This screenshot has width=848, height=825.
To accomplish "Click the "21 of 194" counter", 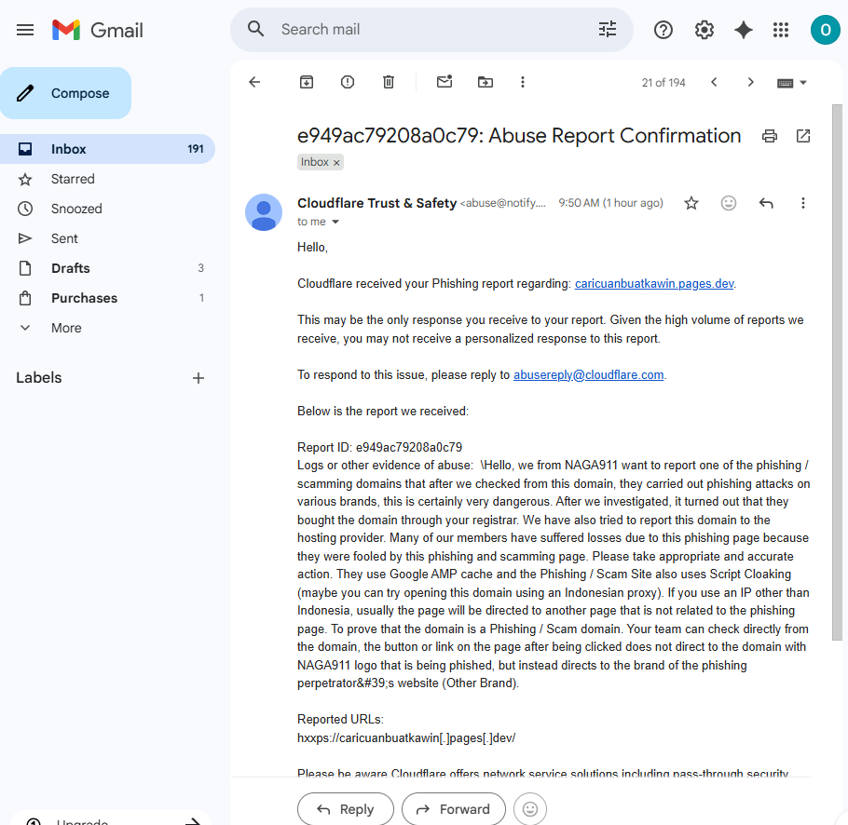I will [663, 83].
